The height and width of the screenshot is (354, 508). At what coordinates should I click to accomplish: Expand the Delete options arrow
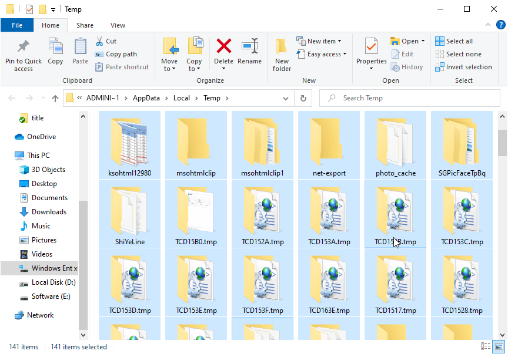(x=223, y=69)
